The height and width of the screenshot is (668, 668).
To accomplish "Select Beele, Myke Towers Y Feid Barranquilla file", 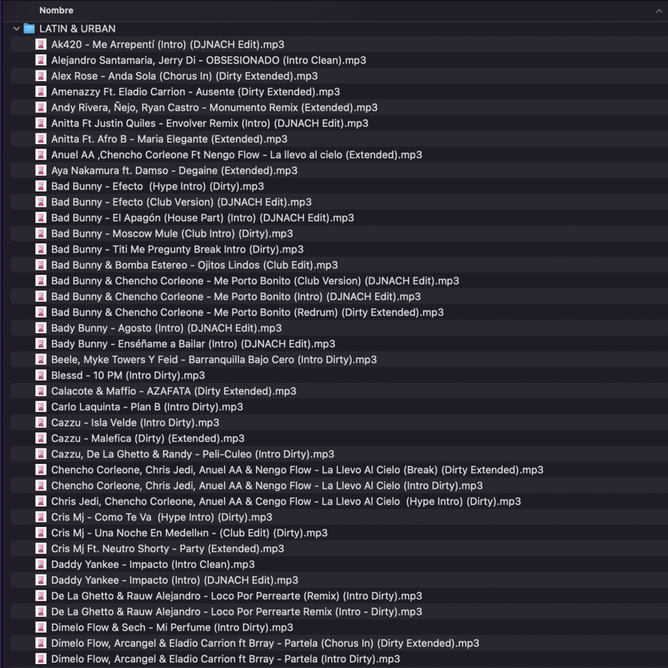I will point(214,360).
